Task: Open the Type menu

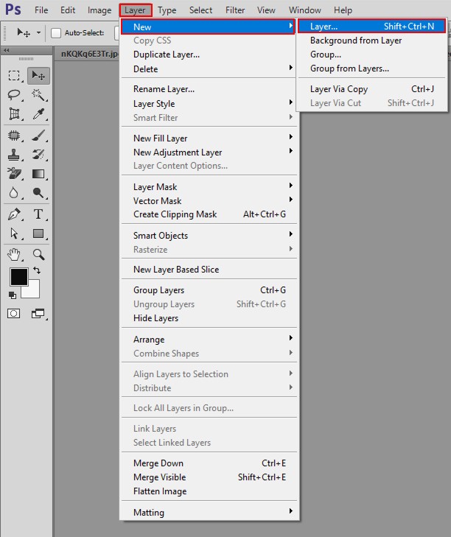Action: click(x=167, y=10)
